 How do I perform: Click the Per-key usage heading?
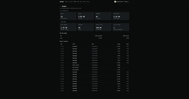[x=63, y=33]
